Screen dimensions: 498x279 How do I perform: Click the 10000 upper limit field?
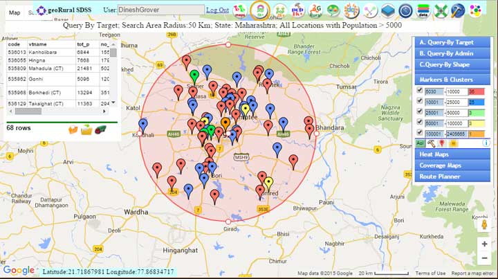coord(456,92)
